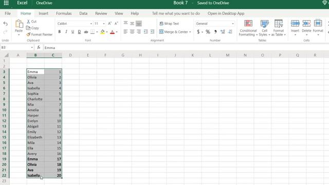329x185 pixels.
Task: Open the File menu
Action: 8,13
